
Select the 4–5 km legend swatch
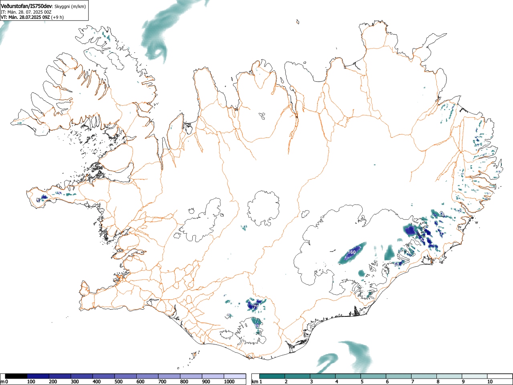348,376
